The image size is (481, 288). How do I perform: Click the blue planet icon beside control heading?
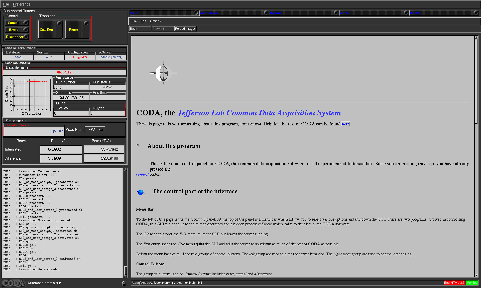pos(141,192)
